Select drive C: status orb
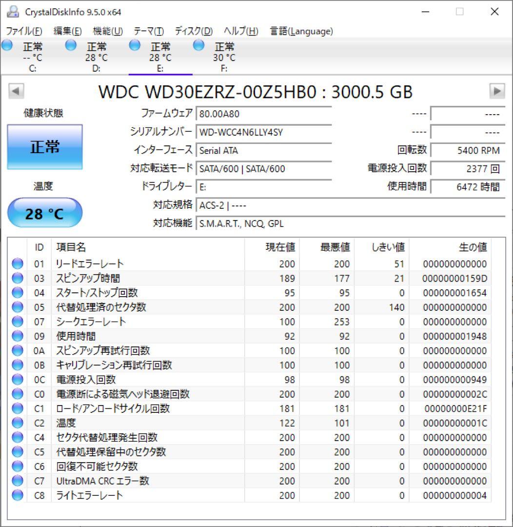513x527 pixels. [7, 45]
